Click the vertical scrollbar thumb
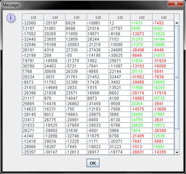186x174 pixels. point(177,77)
